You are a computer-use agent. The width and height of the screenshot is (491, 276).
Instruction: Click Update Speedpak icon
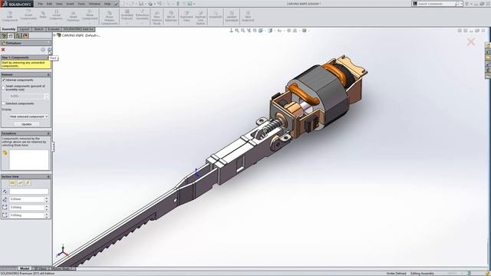(232, 16)
